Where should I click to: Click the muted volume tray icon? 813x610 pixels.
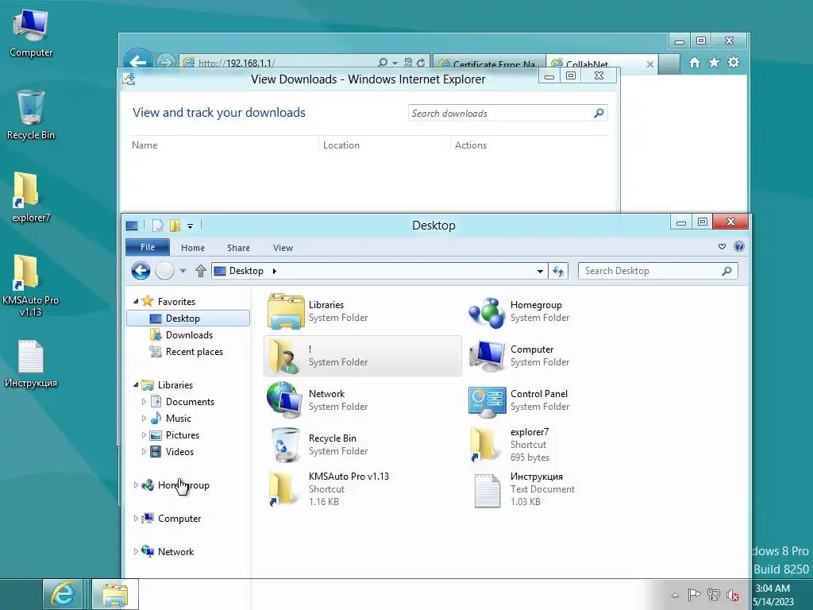pyautogui.click(x=733, y=595)
